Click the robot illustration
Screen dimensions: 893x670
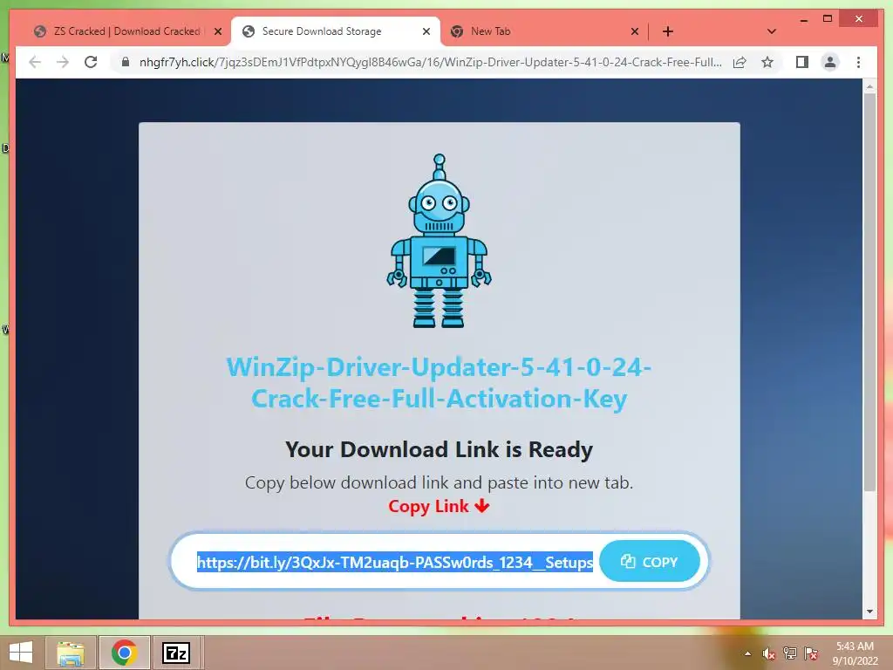(x=440, y=241)
